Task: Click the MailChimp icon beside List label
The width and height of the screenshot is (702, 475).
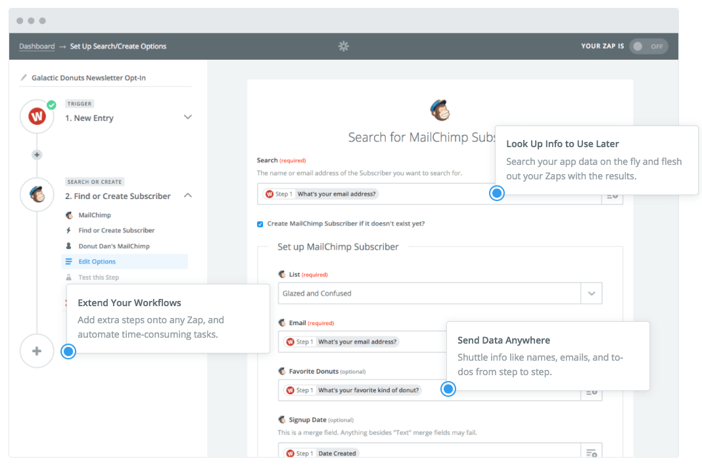Action: 281,274
